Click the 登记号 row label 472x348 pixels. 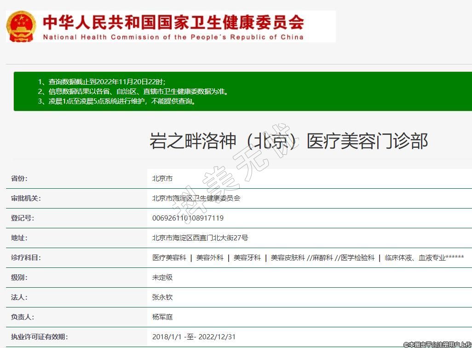click(23, 218)
